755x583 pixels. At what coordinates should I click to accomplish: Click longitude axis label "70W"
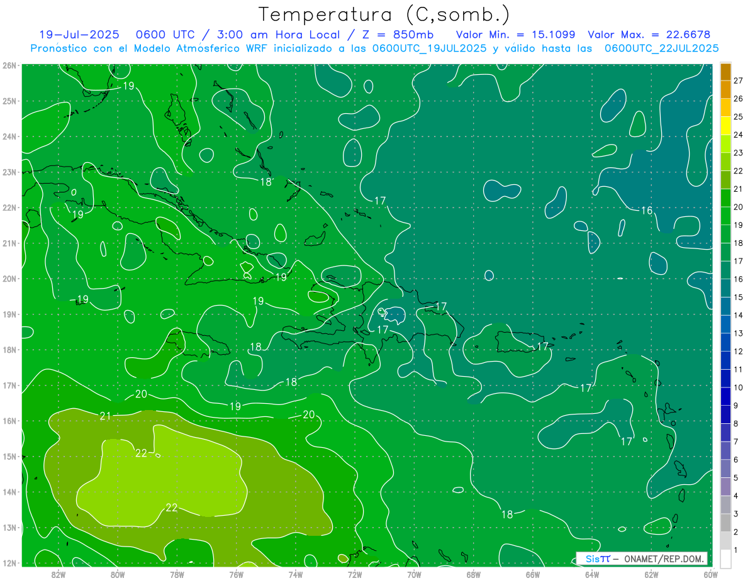[x=414, y=574]
